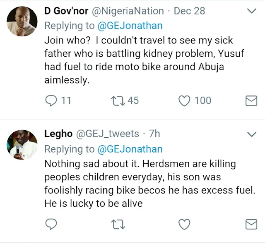Viewport: 265px width, 244px height.
Task: Reply to Legho's tweet
Action: [x=51, y=224]
